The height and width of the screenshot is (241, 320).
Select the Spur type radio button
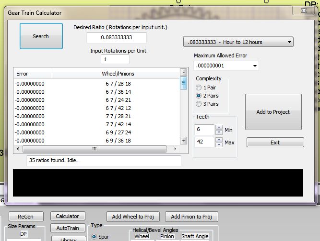tap(94, 237)
